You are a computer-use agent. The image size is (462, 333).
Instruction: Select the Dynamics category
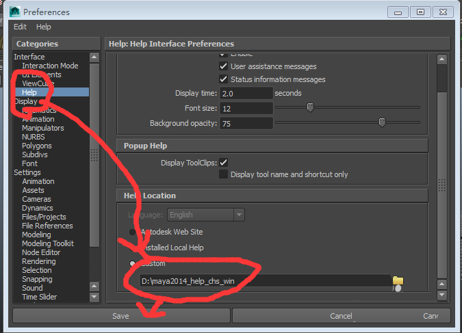[38, 208]
